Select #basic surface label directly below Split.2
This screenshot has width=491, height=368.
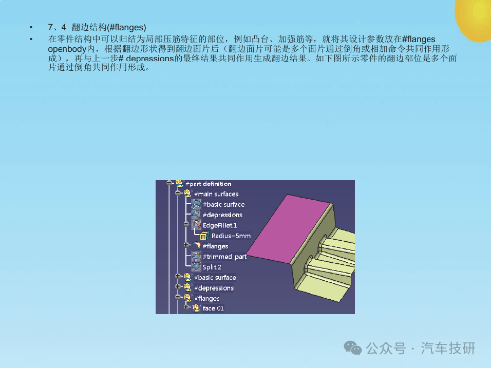215,278
